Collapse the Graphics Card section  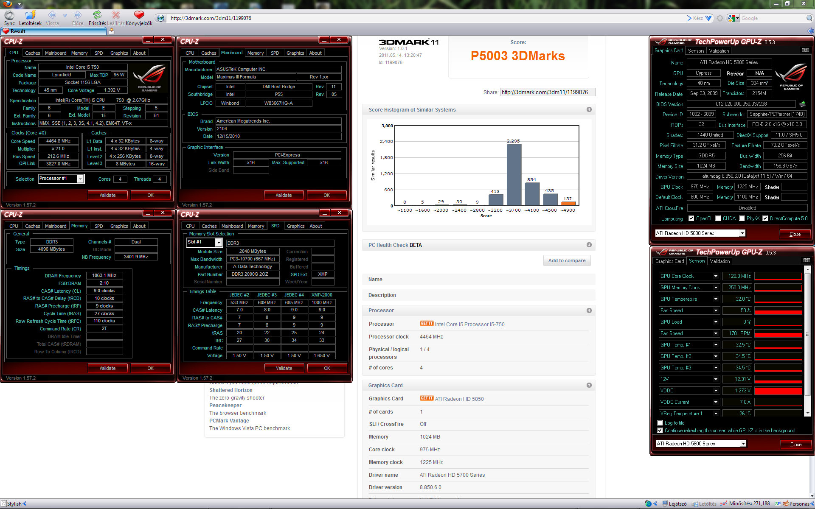pos(589,385)
